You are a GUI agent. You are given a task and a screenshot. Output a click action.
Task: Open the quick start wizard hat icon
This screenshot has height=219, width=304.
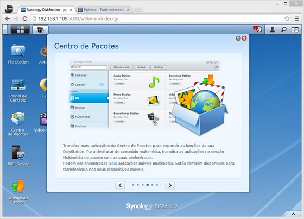coord(40,29)
